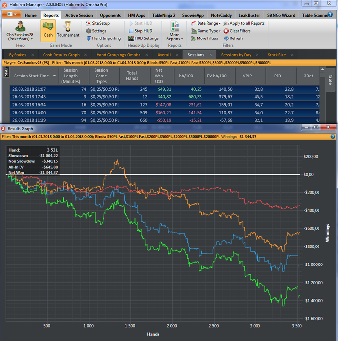Switch to Overall report tab
The width and height of the screenshot is (338, 341).
click(x=164, y=55)
